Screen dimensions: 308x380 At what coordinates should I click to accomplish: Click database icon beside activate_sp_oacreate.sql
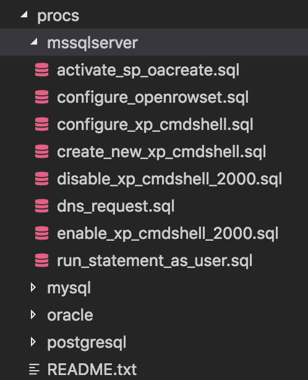click(41, 70)
